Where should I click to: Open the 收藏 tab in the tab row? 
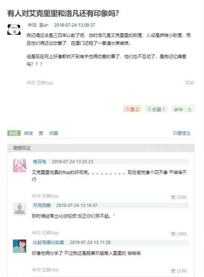53,133
